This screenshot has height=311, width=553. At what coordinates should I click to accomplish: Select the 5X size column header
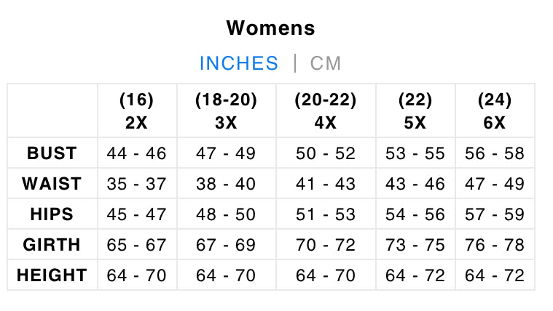415,111
